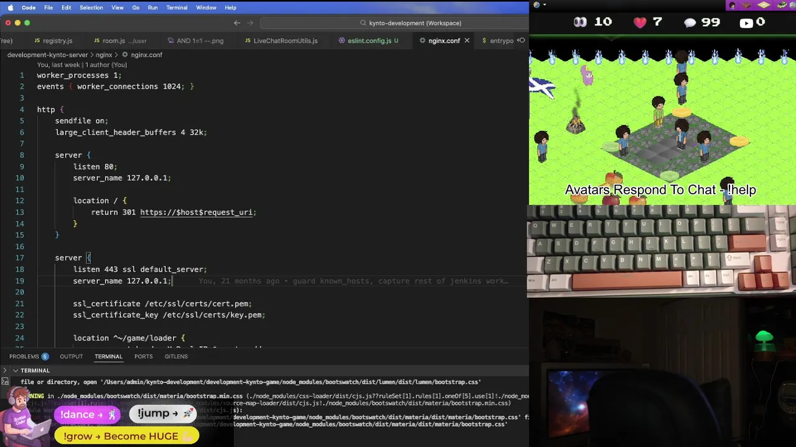Click the ssl_certificate_key line
Image resolution: width=796 pixels, height=447 pixels.
169,315
